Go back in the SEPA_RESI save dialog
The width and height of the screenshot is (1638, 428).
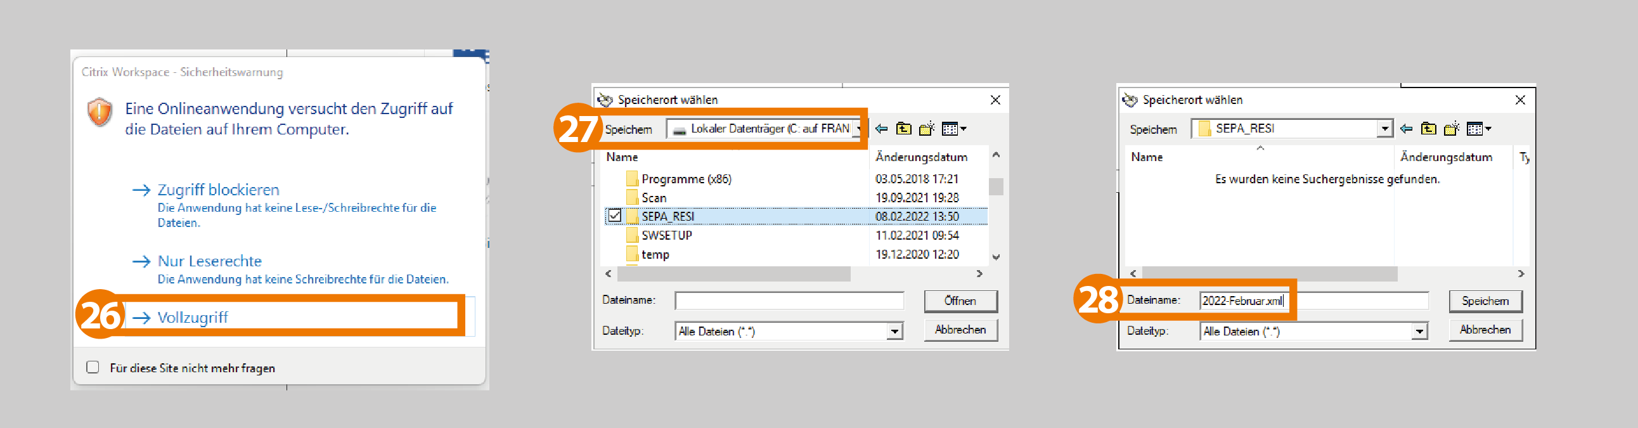click(x=1406, y=129)
